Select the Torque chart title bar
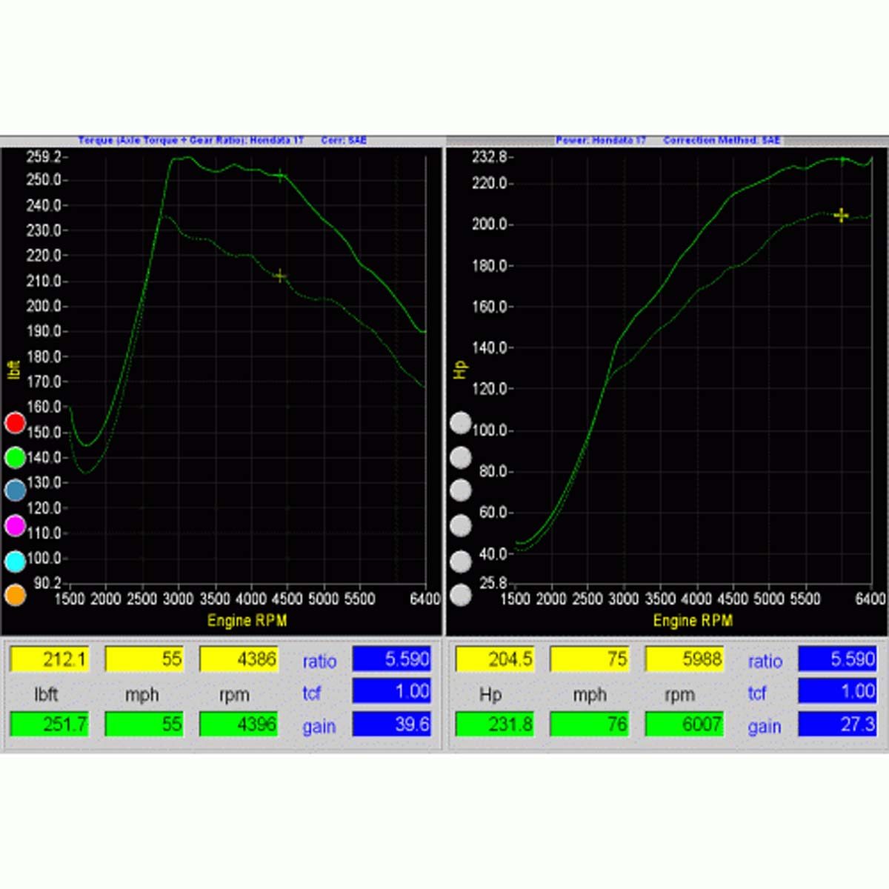889x889 pixels. coord(222,140)
